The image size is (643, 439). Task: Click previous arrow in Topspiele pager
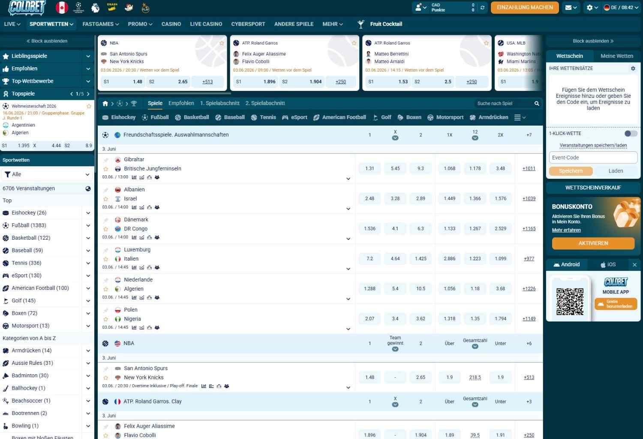tap(72, 94)
